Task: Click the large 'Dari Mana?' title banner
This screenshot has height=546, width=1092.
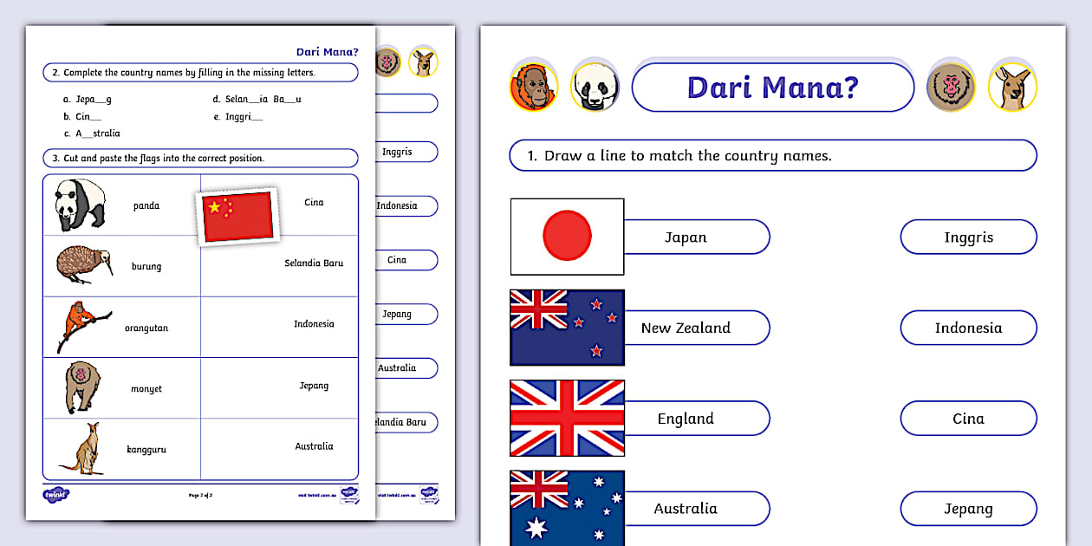Action: [772, 88]
